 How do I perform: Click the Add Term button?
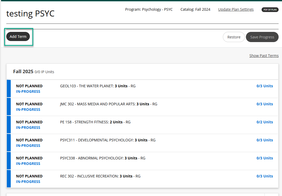[x=18, y=37]
